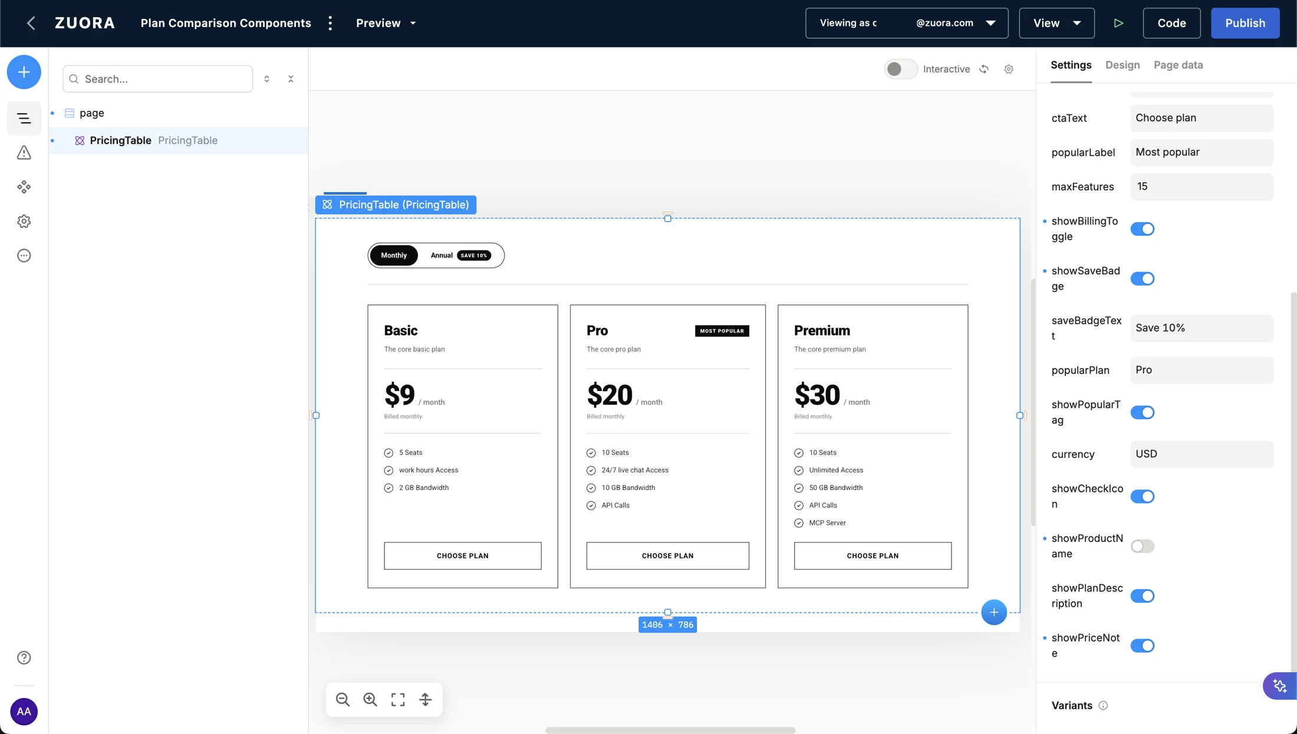The width and height of the screenshot is (1297, 734).
Task: Open the canvas settings gear icon
Action: click(x=1009, y=69)
